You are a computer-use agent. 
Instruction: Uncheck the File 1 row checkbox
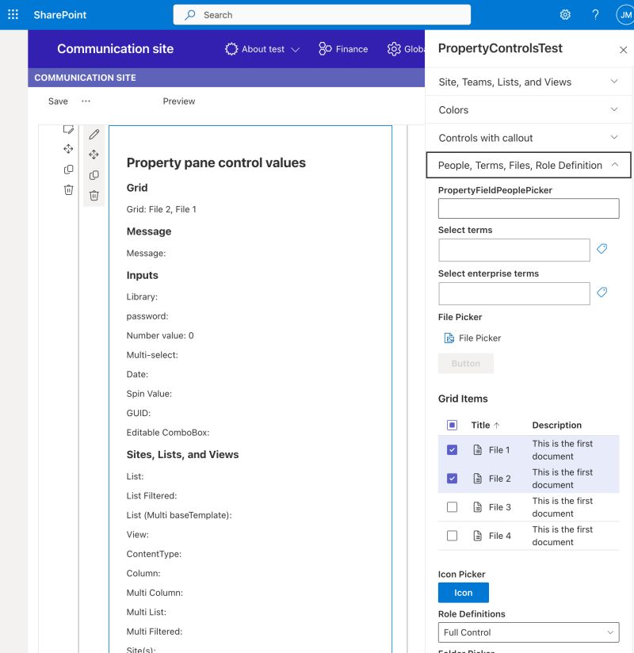pyautogui.click(x=452, y=450)
